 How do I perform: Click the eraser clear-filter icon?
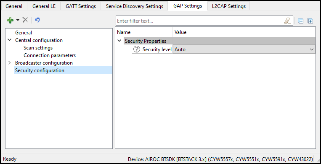click(x=287, y=21)
